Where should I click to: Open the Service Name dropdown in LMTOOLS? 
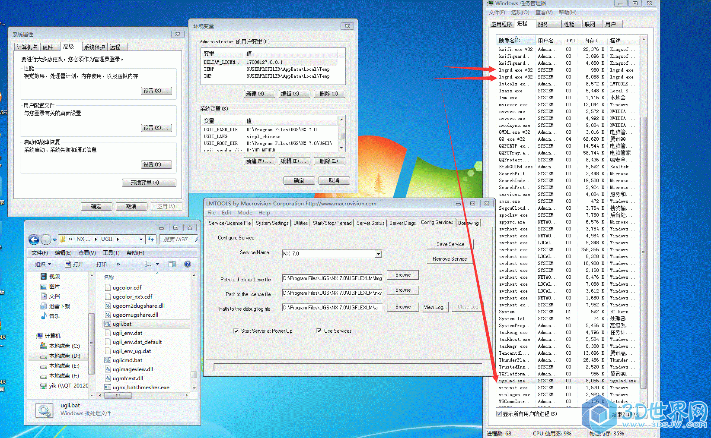click(378, 254)
